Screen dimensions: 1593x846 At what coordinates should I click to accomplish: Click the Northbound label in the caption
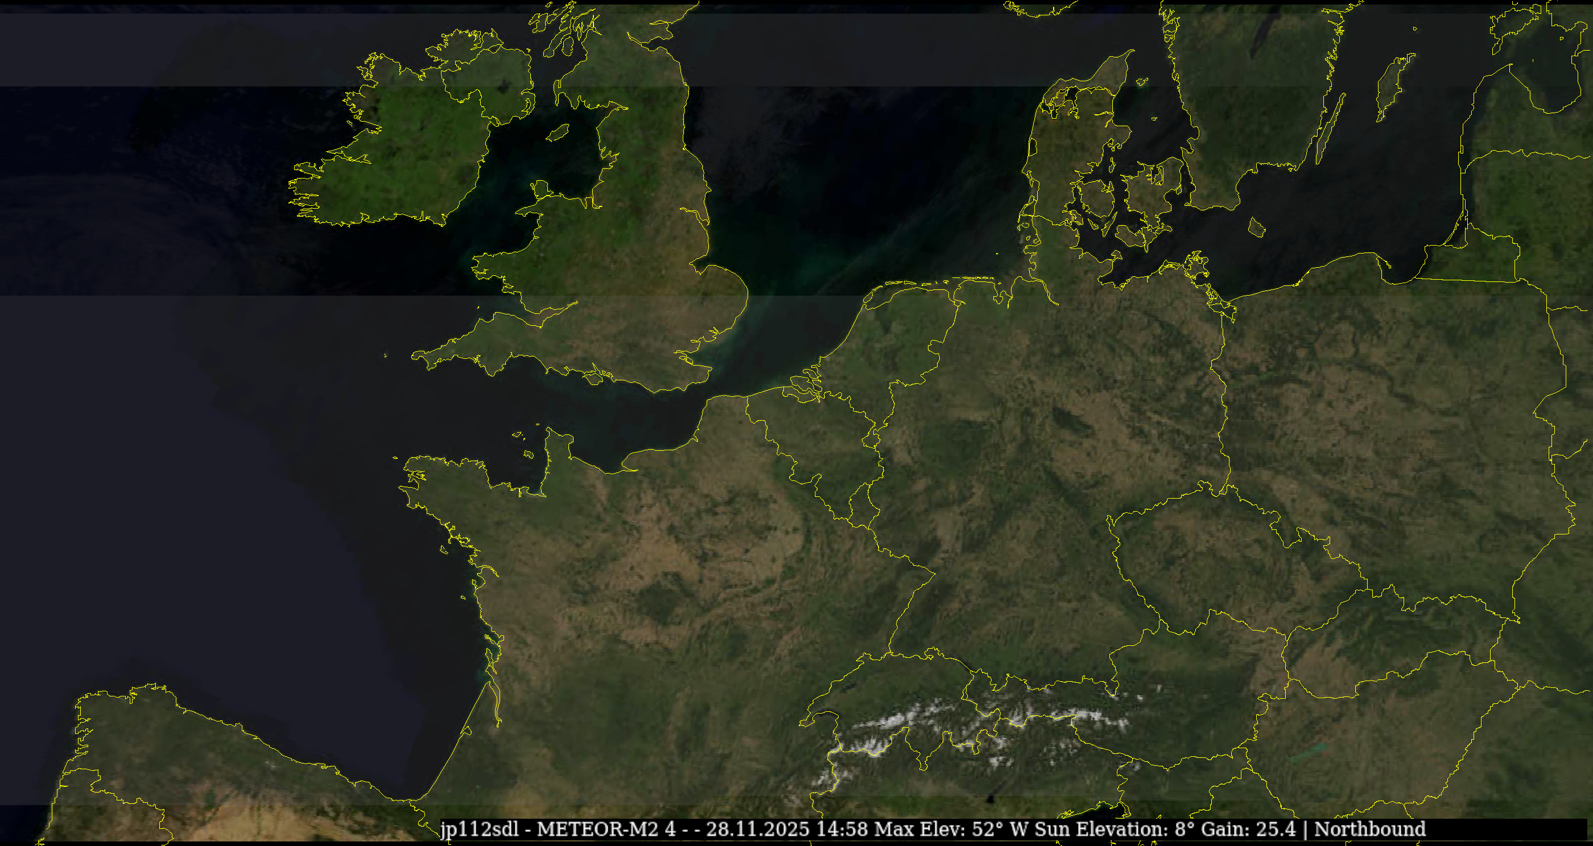pos(1369,829)
